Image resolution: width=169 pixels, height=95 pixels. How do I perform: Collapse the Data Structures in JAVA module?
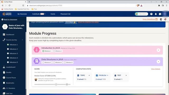coord(158,61)
